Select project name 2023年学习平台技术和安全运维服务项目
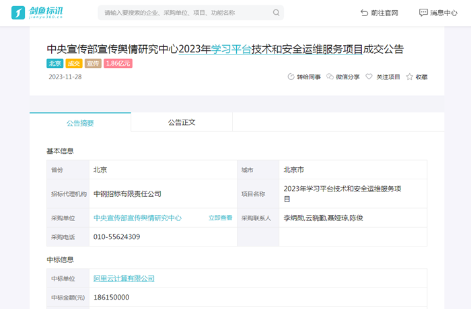 pyautogui.click(x=342, y=194)
